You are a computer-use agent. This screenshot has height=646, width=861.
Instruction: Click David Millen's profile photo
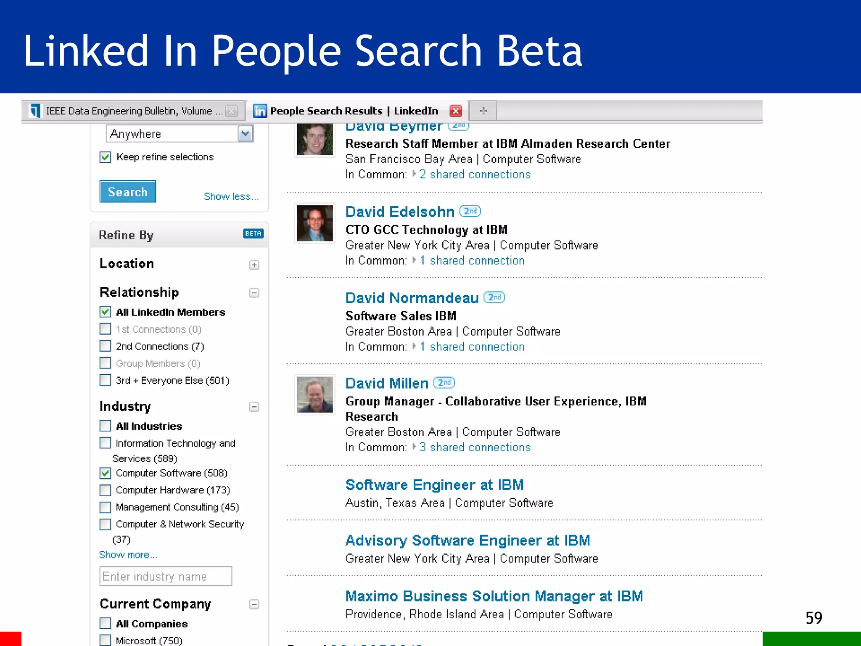pyautogui.click(x=315, y=394)
